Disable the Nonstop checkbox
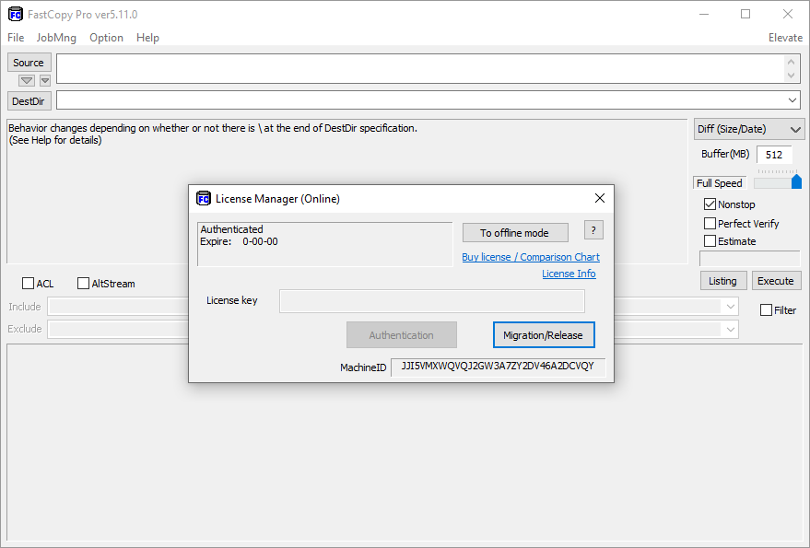This screenshot has height=548, width=810. tap(710, 204)
